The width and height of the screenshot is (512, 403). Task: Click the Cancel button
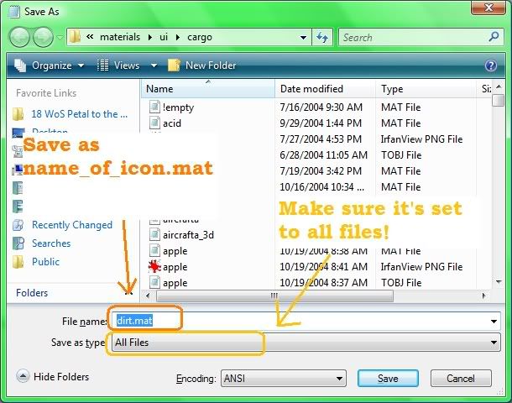tap(461, 379)
